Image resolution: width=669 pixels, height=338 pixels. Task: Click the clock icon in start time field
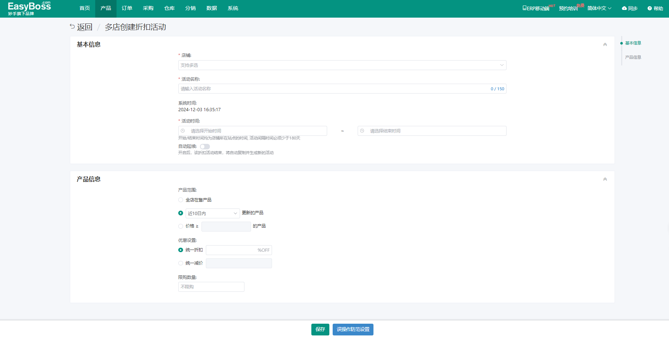tap(183, 131)
